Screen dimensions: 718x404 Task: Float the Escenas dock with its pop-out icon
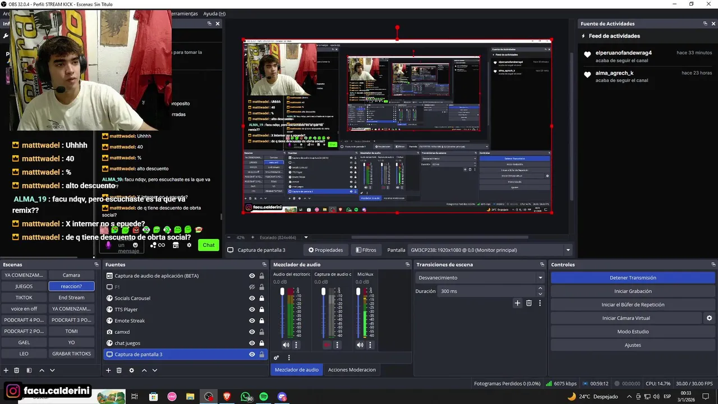pyautogui.click(x=96, y=264)
